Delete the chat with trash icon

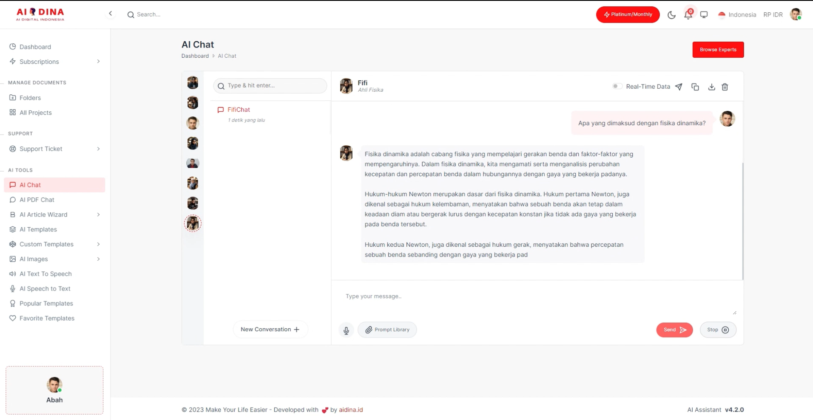point(725,87)
